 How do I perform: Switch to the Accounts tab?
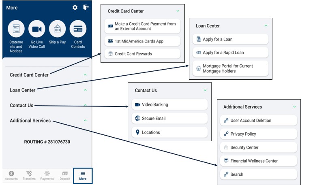(x=11, y=175)
